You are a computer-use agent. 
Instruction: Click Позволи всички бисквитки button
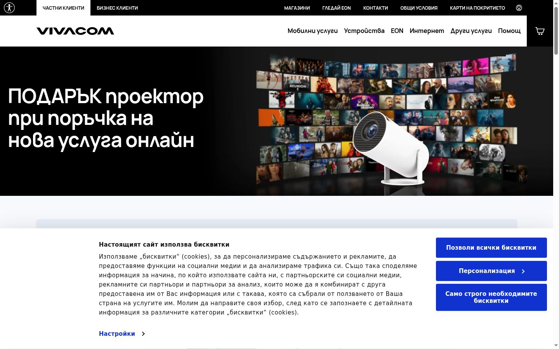tap(491, 248)
